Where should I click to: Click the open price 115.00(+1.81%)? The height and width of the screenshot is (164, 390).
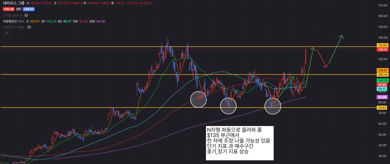point(41,3)
